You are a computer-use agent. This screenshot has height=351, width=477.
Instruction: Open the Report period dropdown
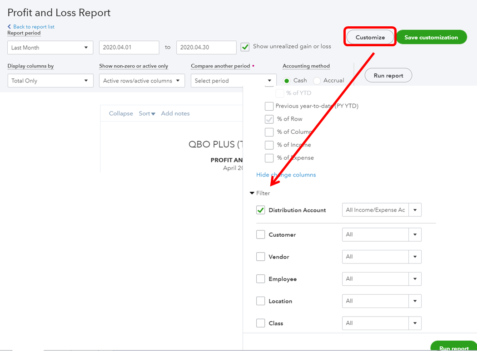click(x=50, y=48)
